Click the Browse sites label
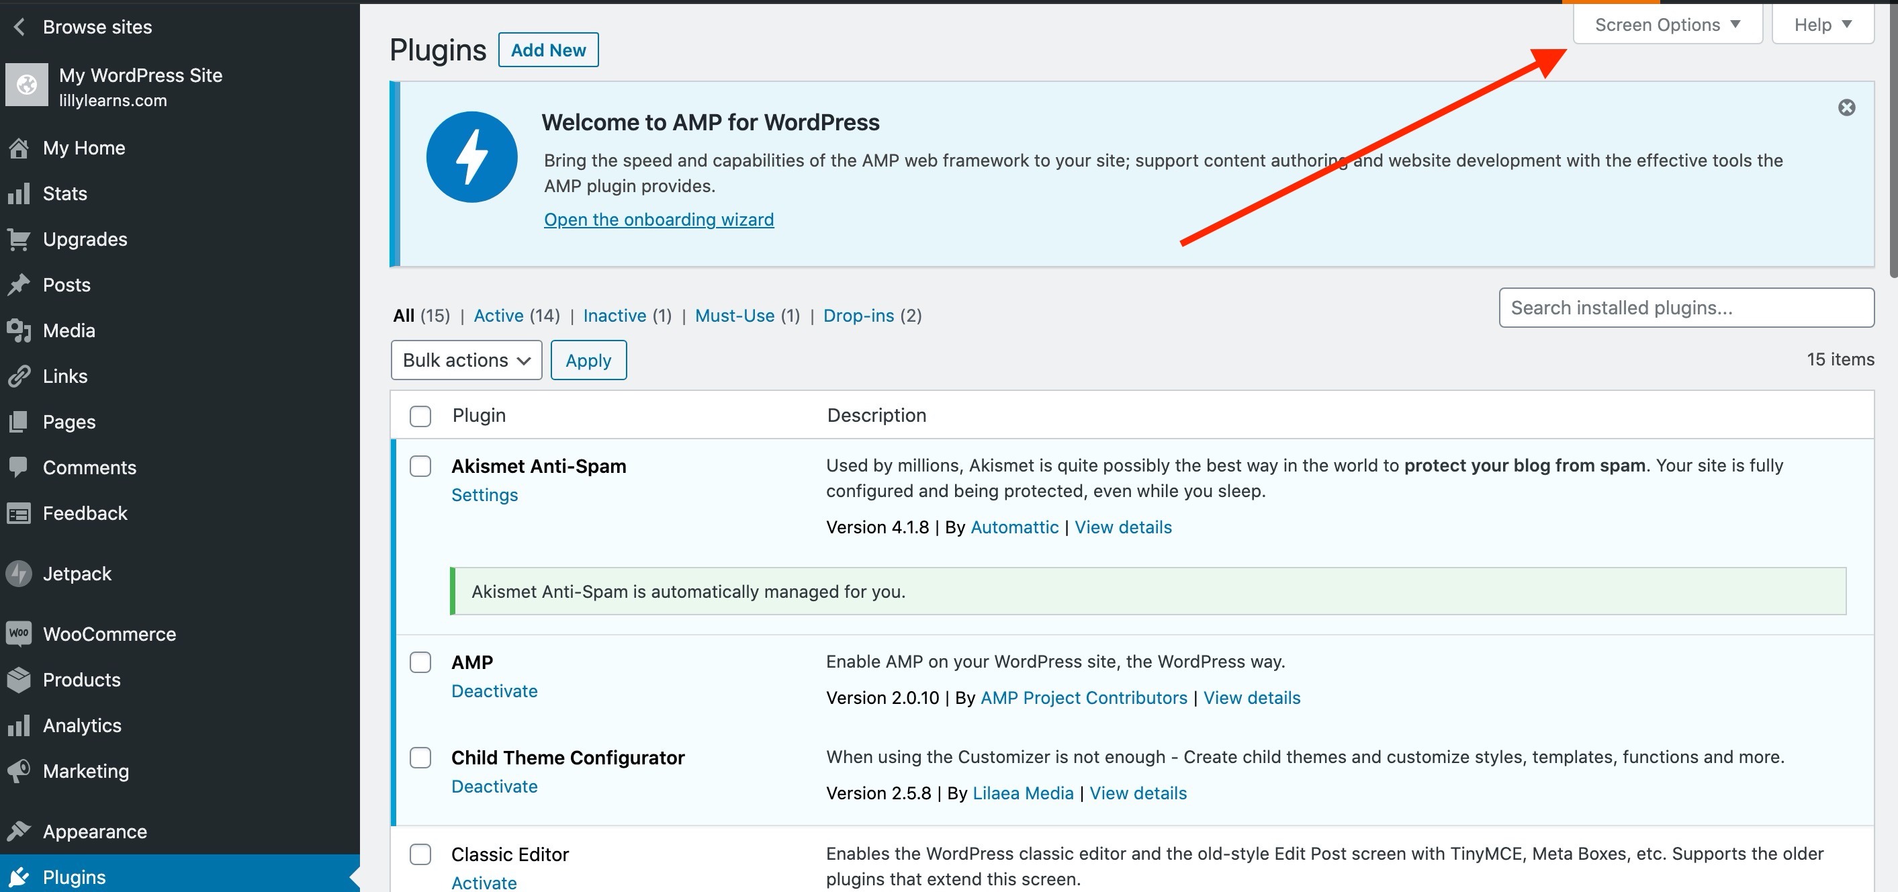Screen dimensions: 1898x892 pyautogui.click(x=97, y=28)
